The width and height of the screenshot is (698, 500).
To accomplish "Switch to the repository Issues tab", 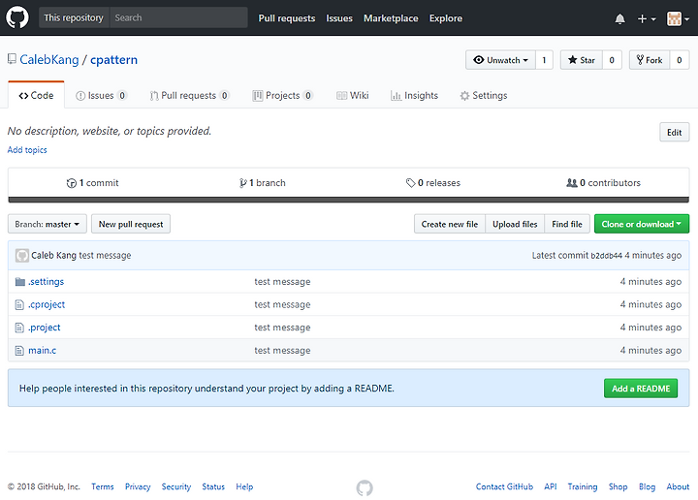I will (101, 95).
